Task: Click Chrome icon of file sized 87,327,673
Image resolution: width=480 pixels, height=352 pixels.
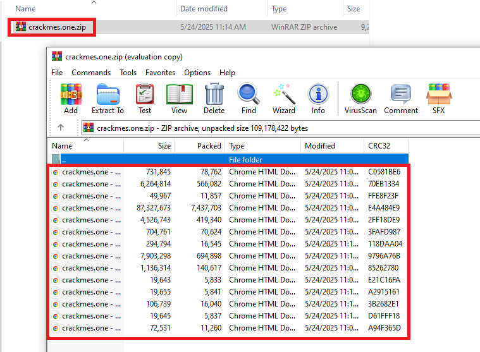Action: click(x=56, y=209)
